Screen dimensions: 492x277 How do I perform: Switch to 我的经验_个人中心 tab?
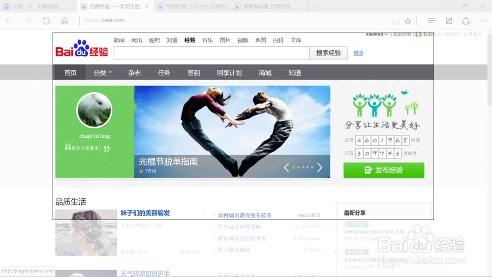tap(192, 6)
